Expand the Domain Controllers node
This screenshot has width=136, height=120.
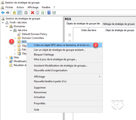pyautogui.click(x=15, y=38)
